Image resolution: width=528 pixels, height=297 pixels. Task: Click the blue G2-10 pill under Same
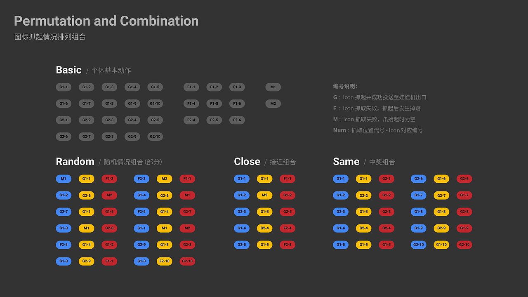[x=418, y=245]
